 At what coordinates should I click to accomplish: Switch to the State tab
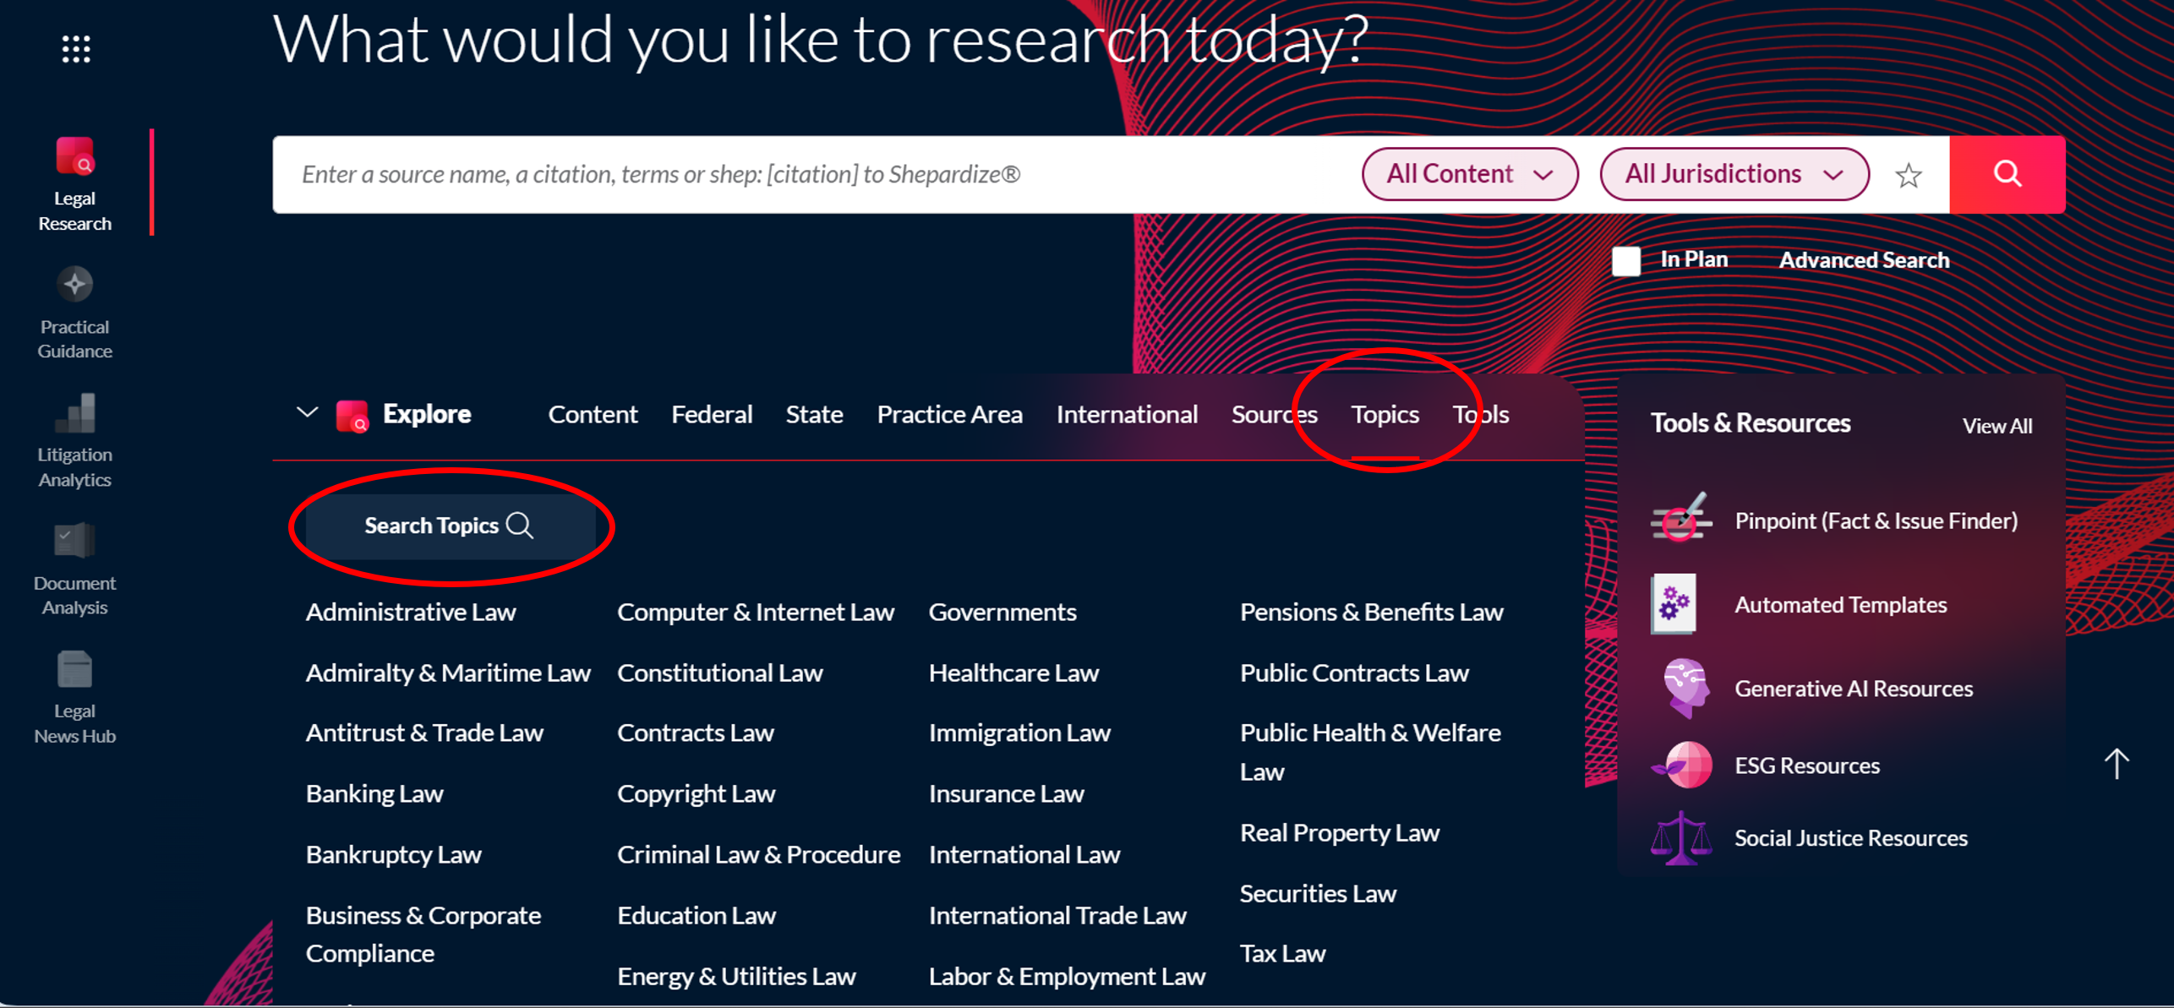pyautogui.click(x=814, y=414)
